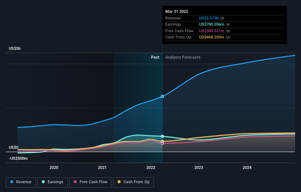Click the 2020 x-axis label
Image resolution: width=301 pixels, height=192 pixels.
[54, 167]
